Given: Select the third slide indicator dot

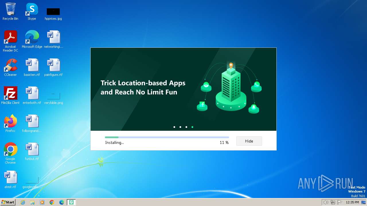Looking at the screenshot, I should (x=186, y=127).
